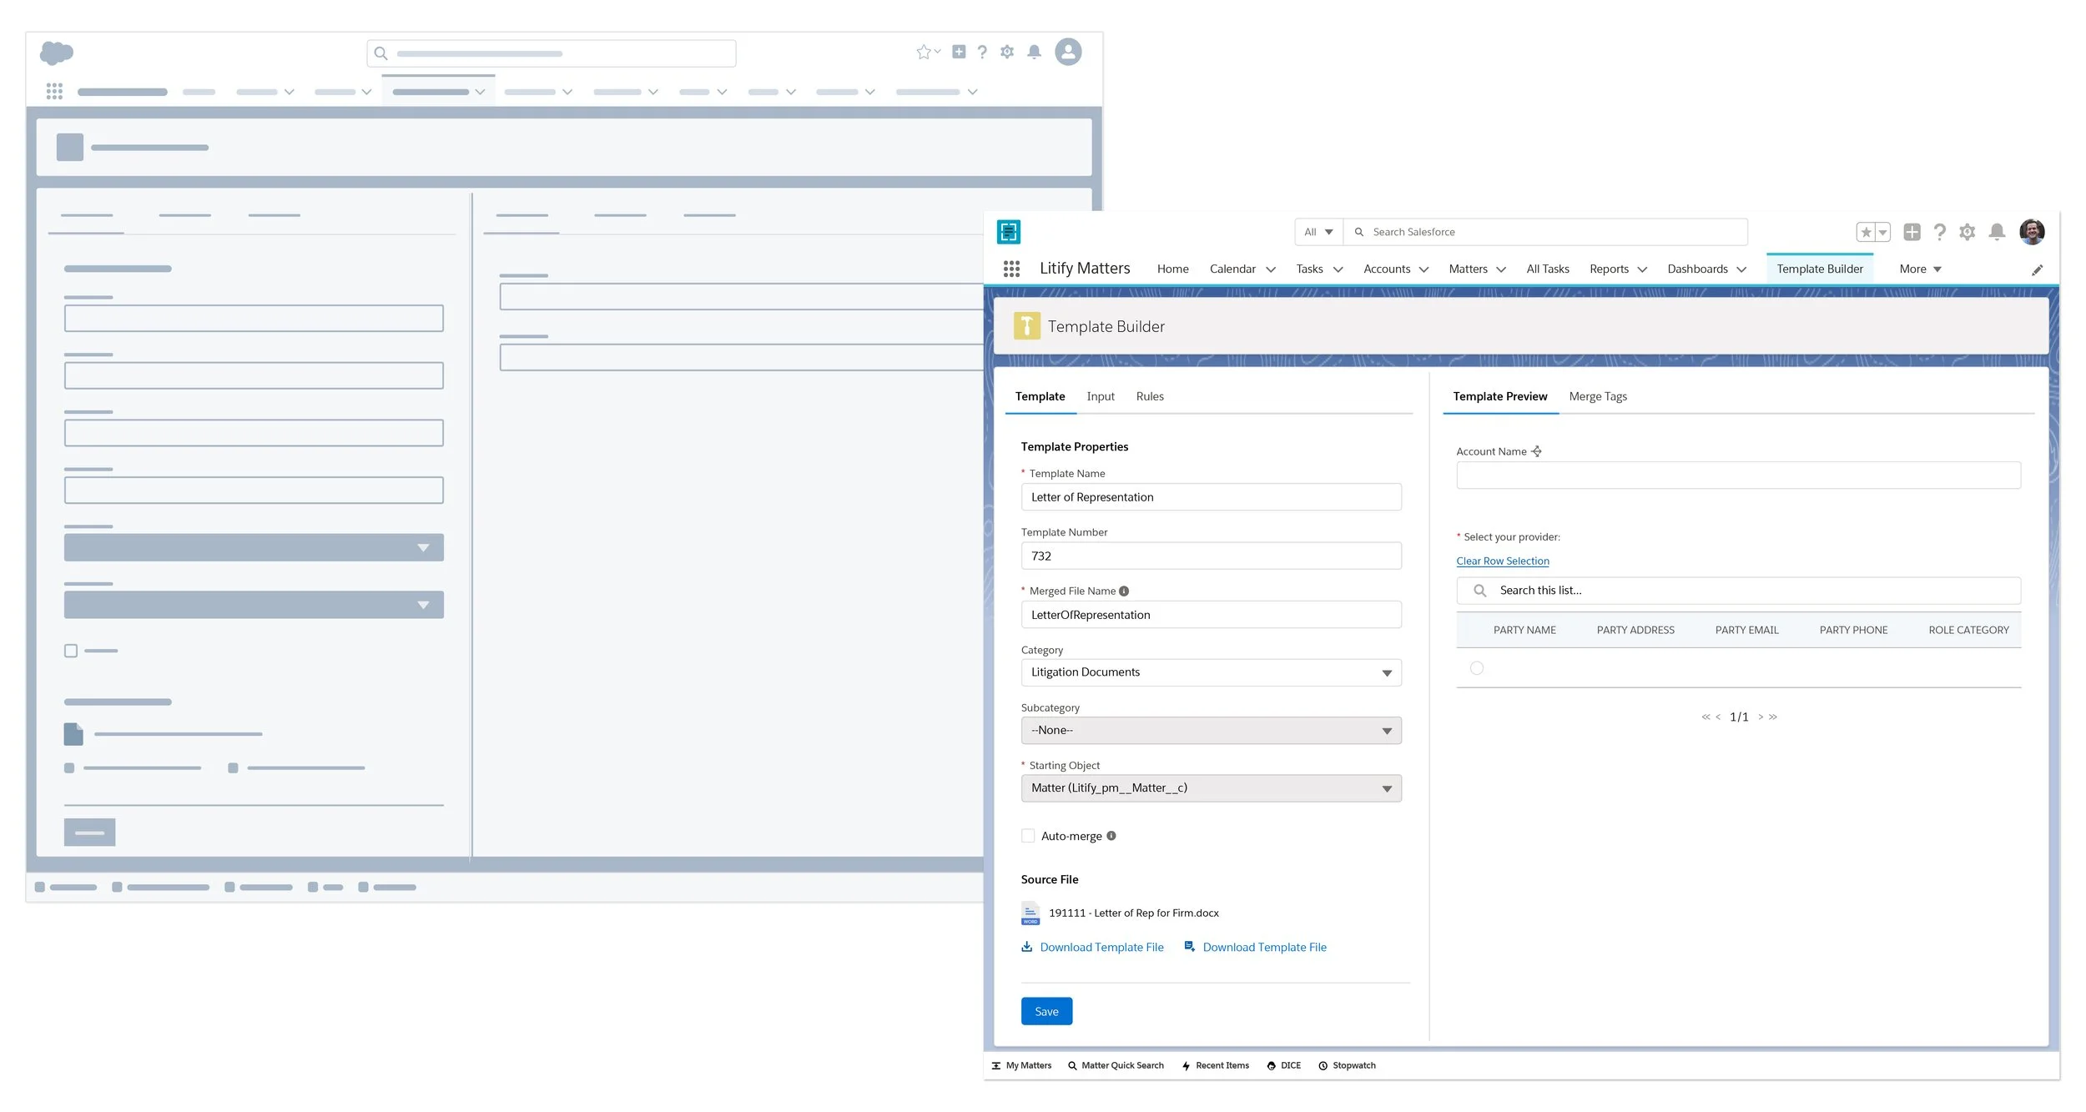Click the Account Name input in preview
Screen dimensions: 2086x1112
pos(1738,475)
